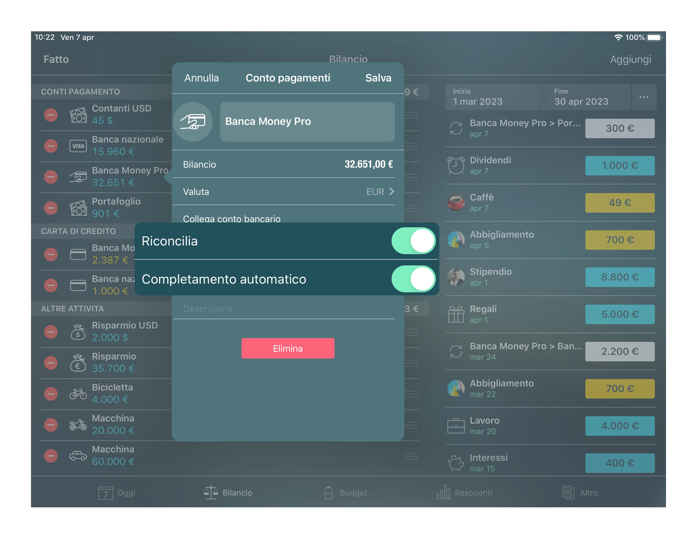Disable the Riconcilia toggle

pos(414,241)
